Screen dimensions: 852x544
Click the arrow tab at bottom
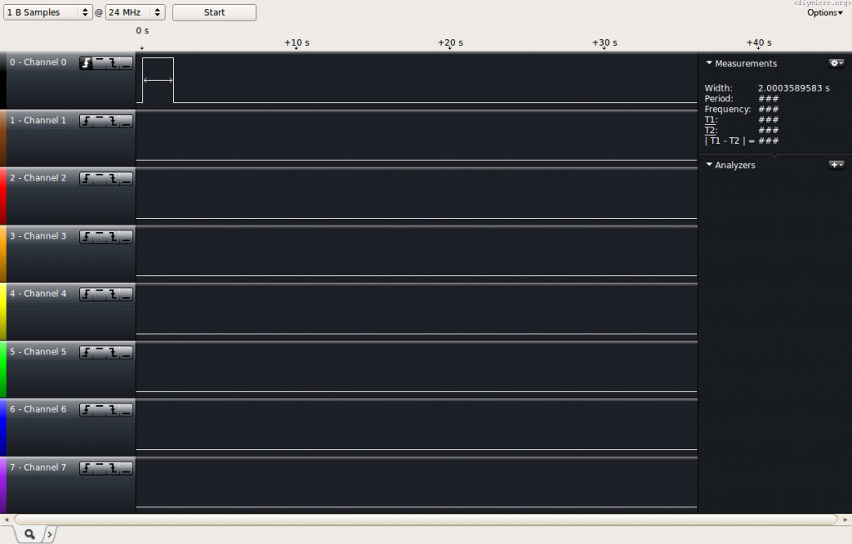pyautogui.click(x=48, y=534)
